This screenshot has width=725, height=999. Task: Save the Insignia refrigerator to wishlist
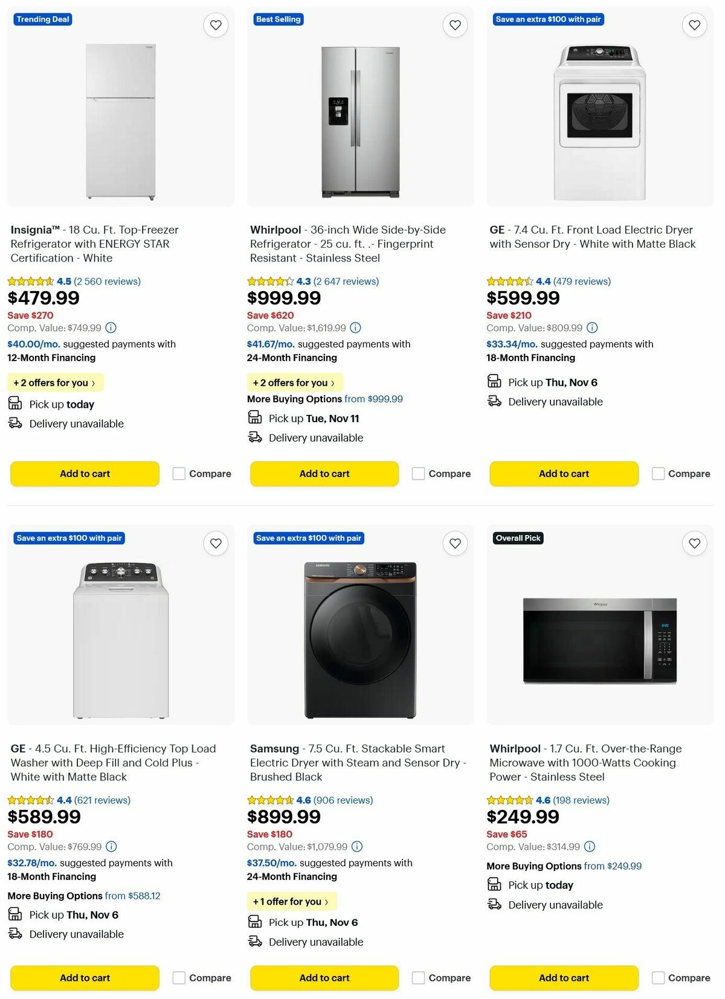[x=216, y=25]
